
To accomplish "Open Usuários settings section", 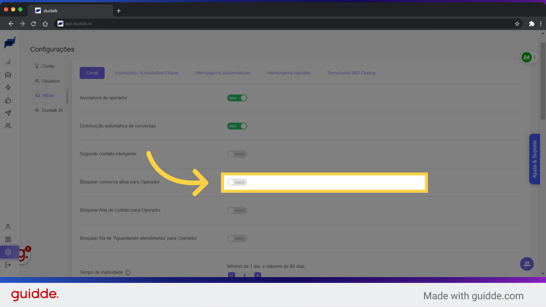I will (x=47, y=81).
